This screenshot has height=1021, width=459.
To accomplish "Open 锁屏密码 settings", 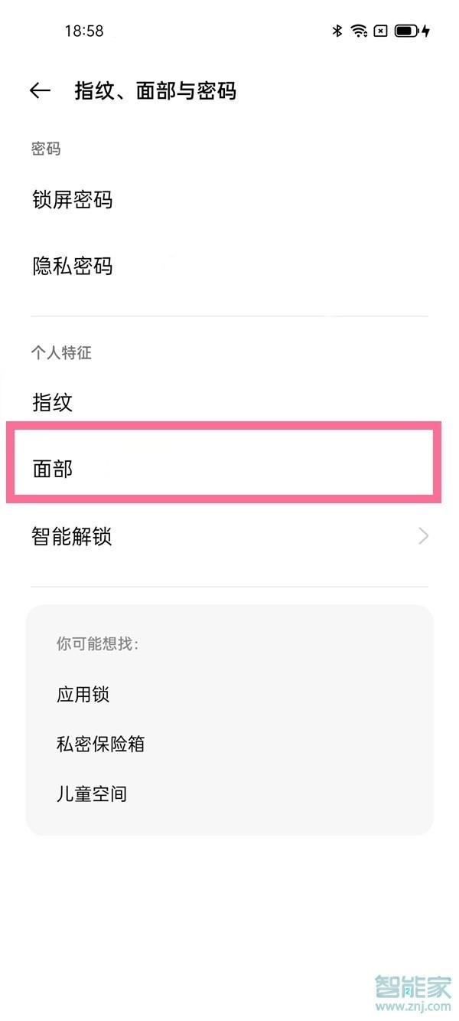I will (x=73, y=201).
